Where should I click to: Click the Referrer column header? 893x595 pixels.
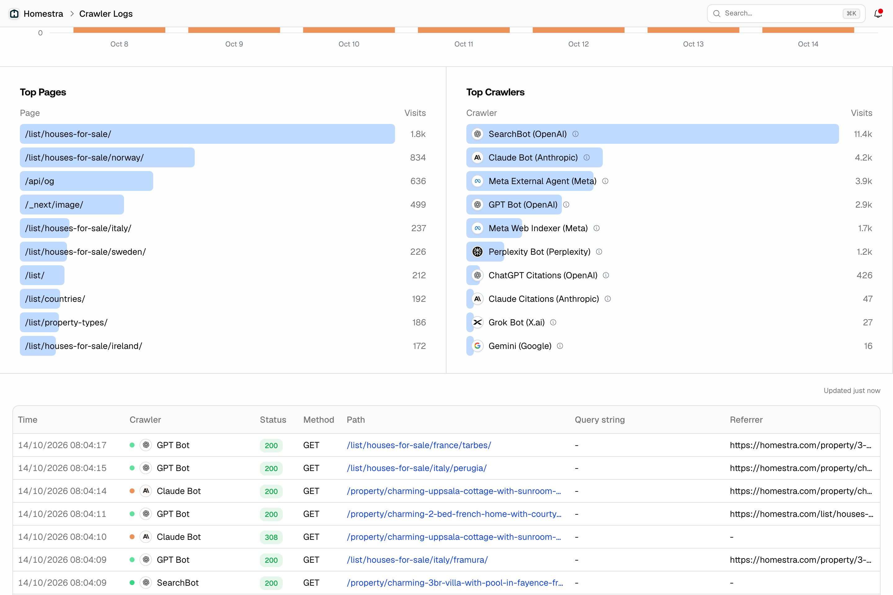tap(746, 420)
